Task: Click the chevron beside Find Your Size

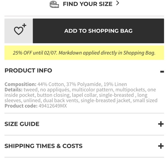Action: [x=117, y=3]
